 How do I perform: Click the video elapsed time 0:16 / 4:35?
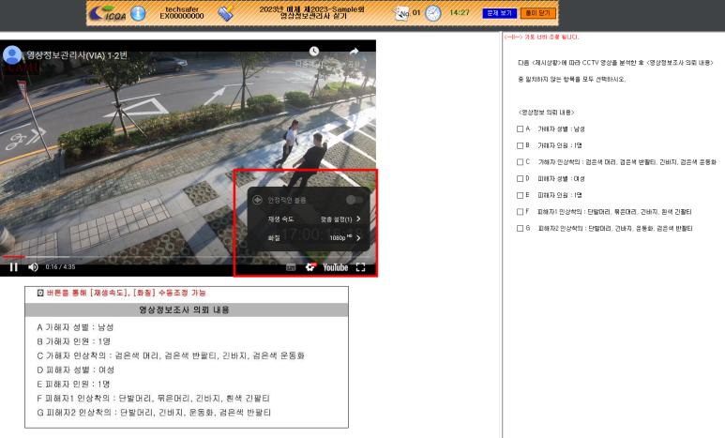pyautogui.click(x=60, y=267)
